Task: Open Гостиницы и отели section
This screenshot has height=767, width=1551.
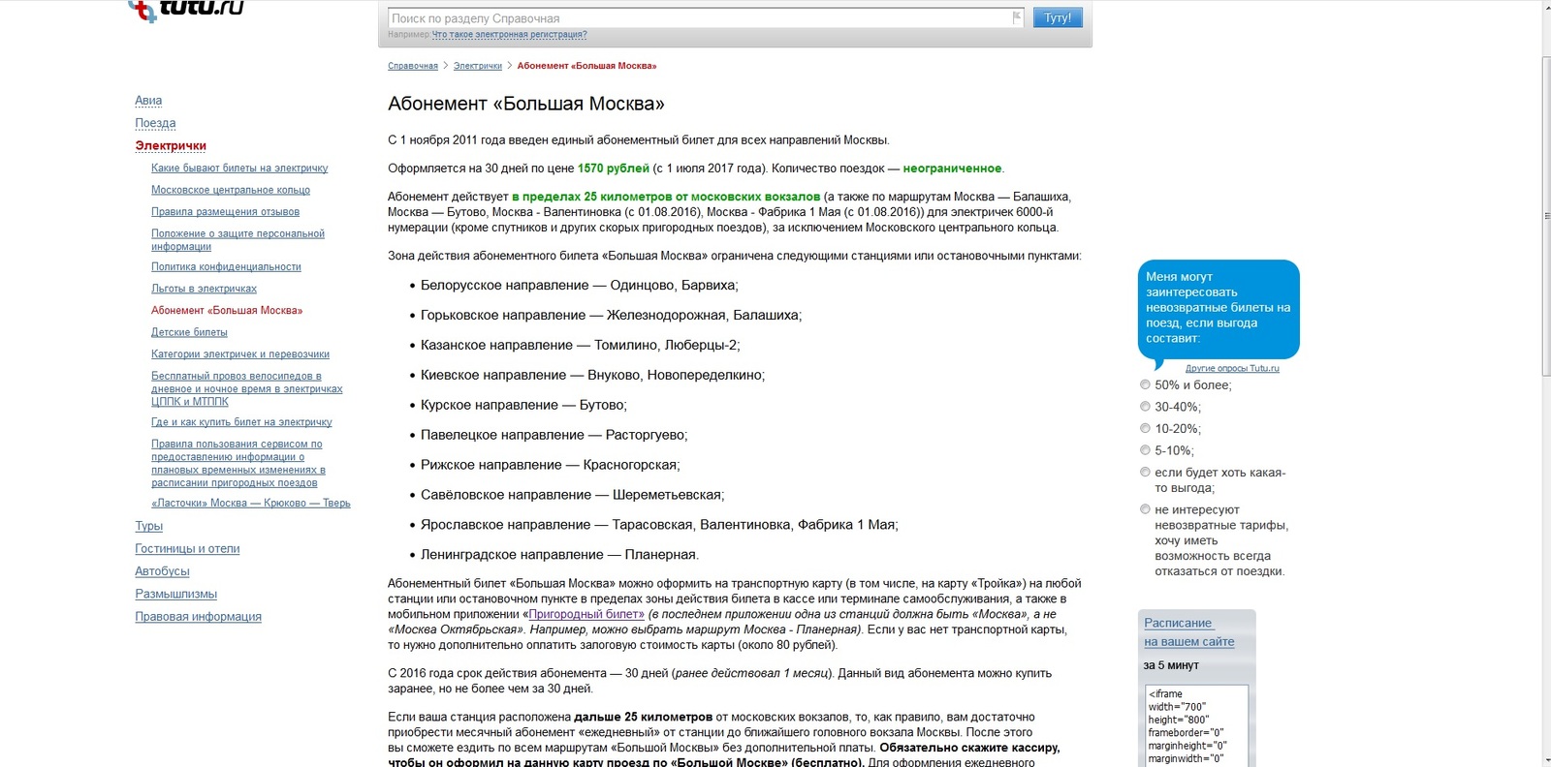Action: pos(187,549)
